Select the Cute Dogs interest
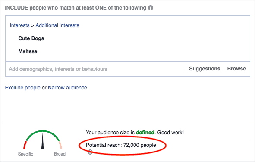Viewport: 255px width, 162px height. pos(31,38)
